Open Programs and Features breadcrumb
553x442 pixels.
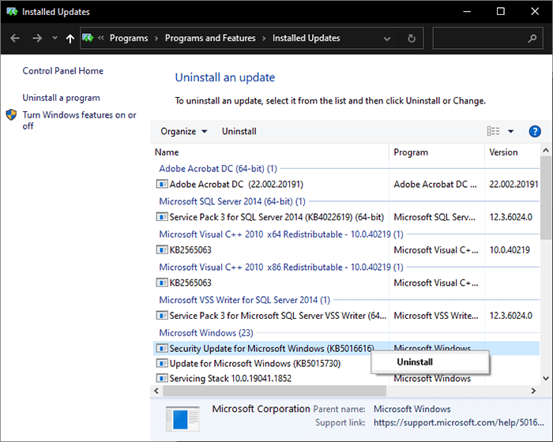point(210,38)
